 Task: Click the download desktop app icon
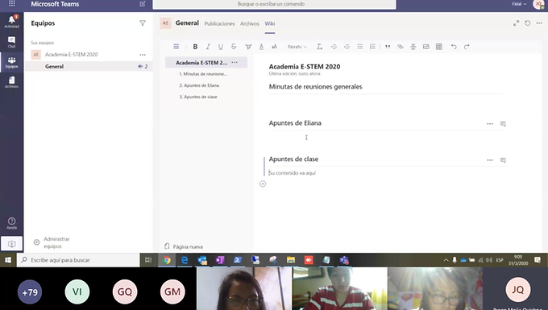click(11, 244)
